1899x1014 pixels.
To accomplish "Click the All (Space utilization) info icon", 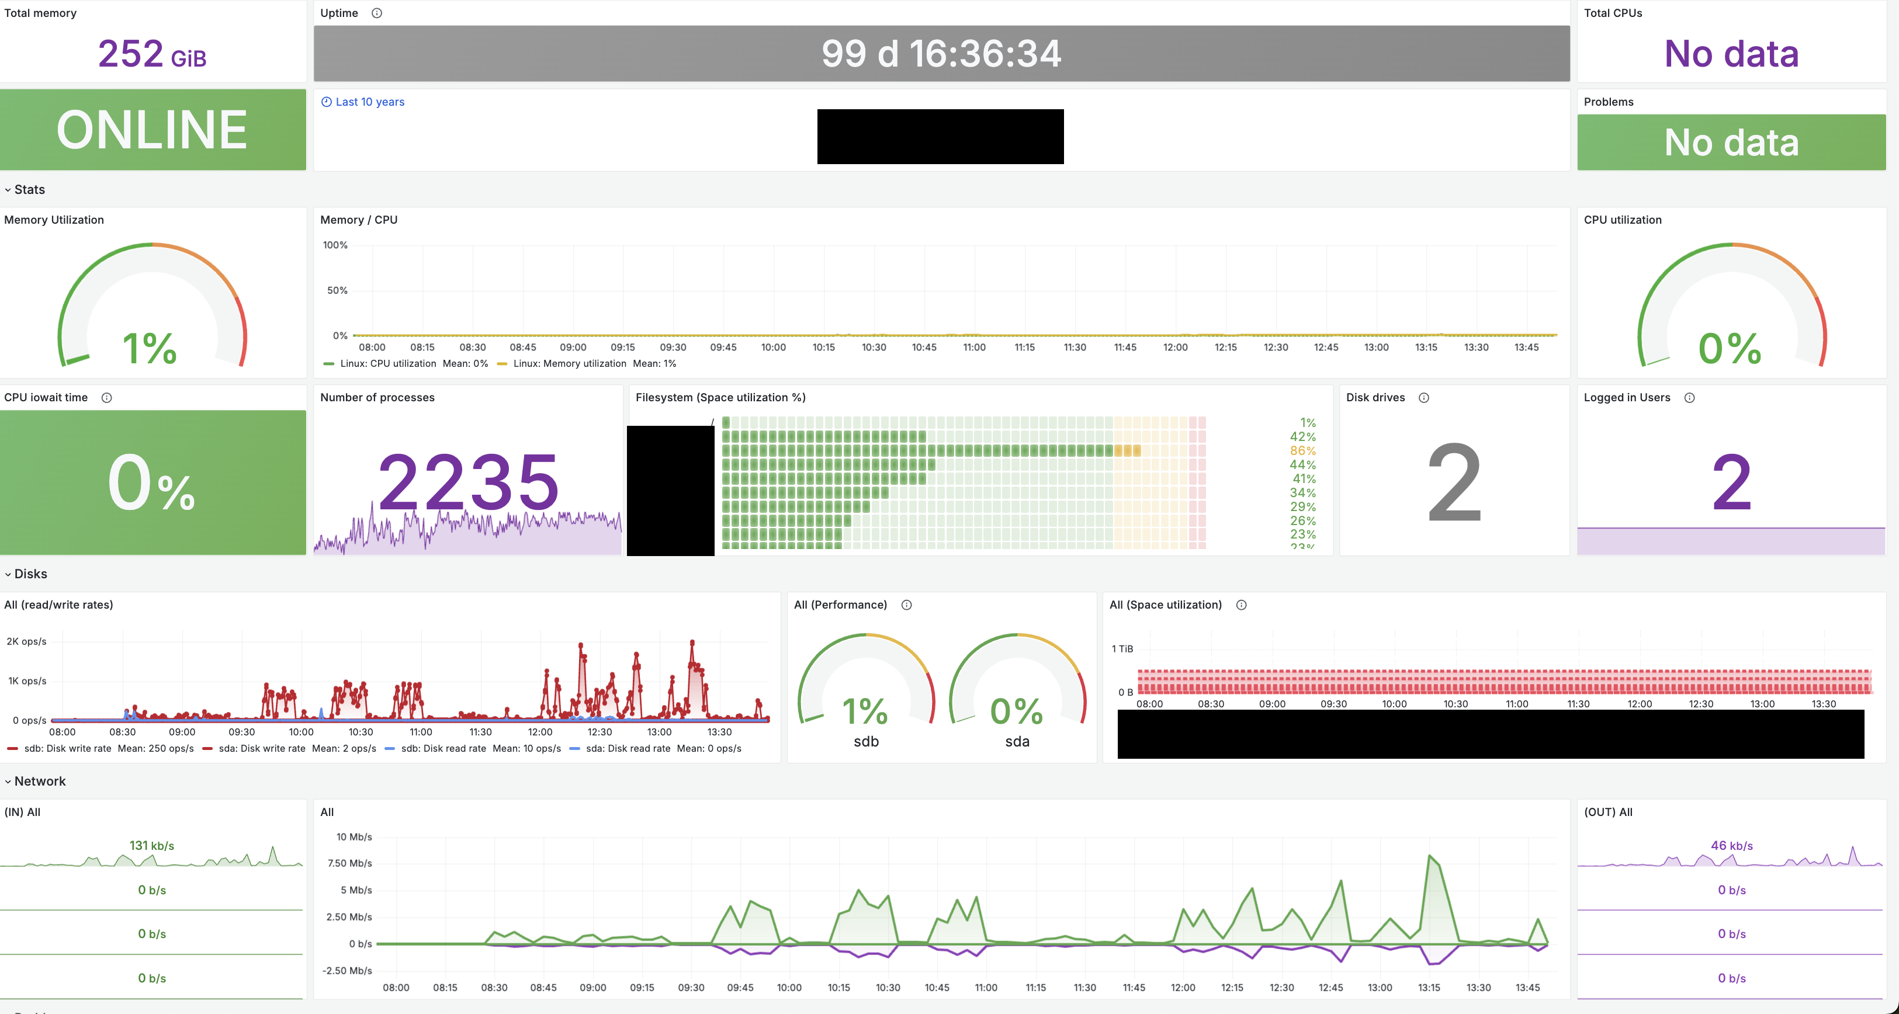I will tap(1240, 605).
